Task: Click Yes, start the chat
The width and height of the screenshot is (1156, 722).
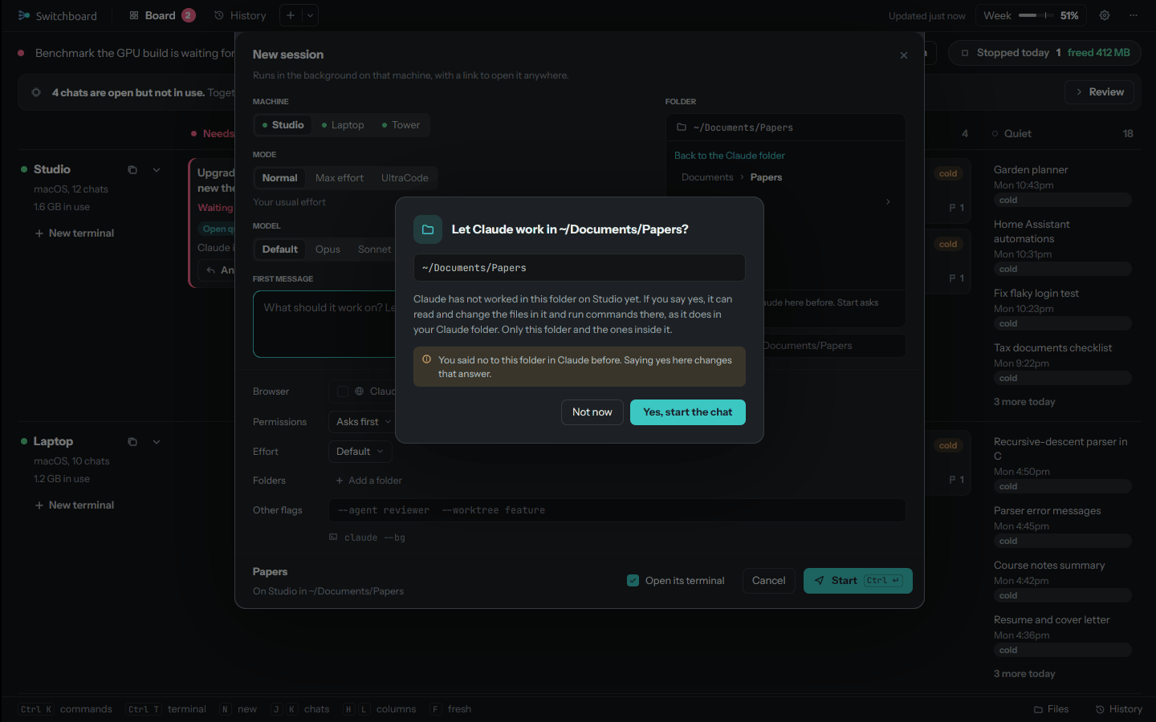Action: [688, 412]
